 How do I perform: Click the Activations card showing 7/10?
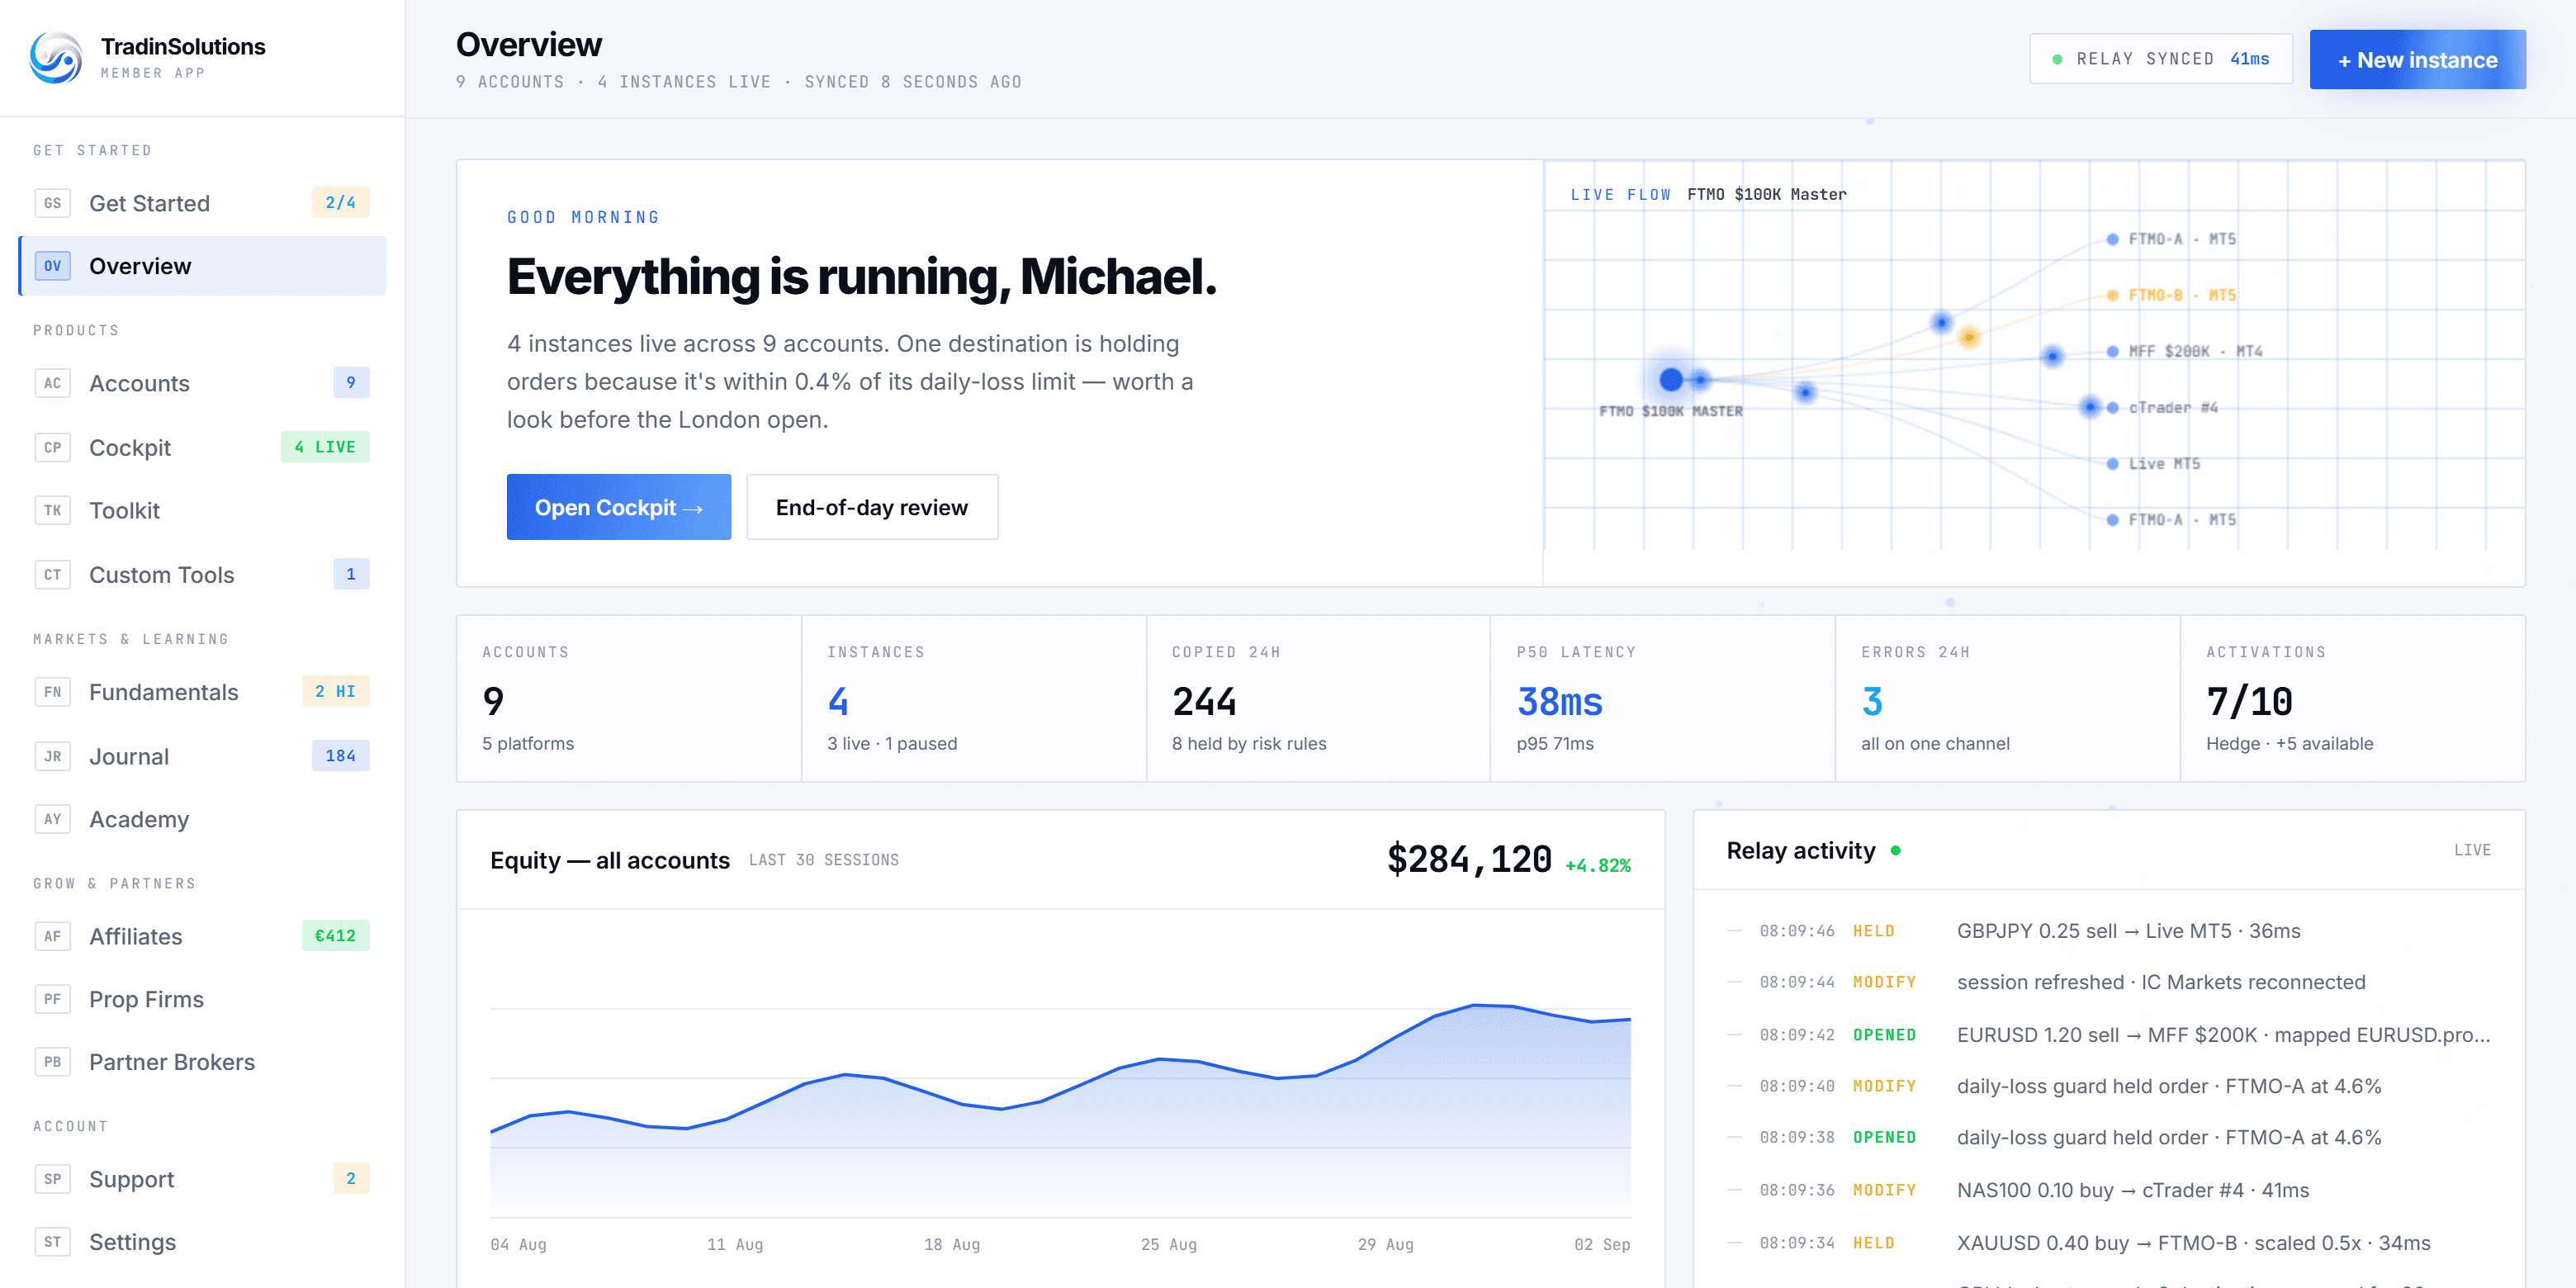point(2353,698)
